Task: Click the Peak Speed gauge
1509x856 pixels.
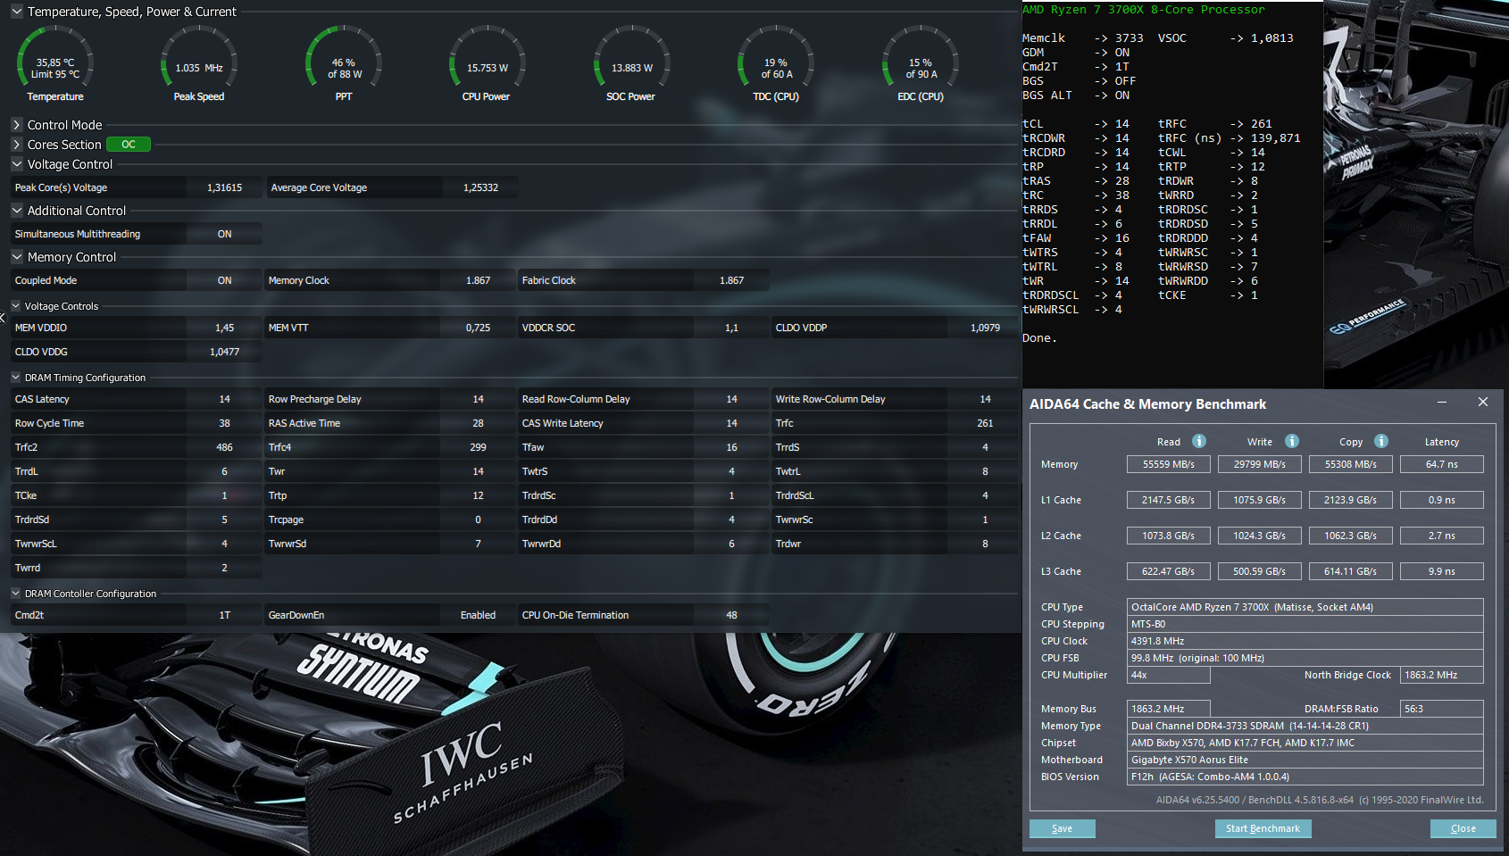Action: coord(199,64)
